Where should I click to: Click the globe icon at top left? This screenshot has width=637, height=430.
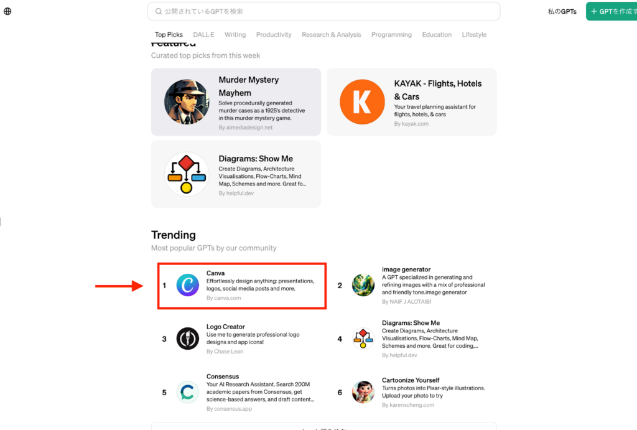(x=7, y=11)
